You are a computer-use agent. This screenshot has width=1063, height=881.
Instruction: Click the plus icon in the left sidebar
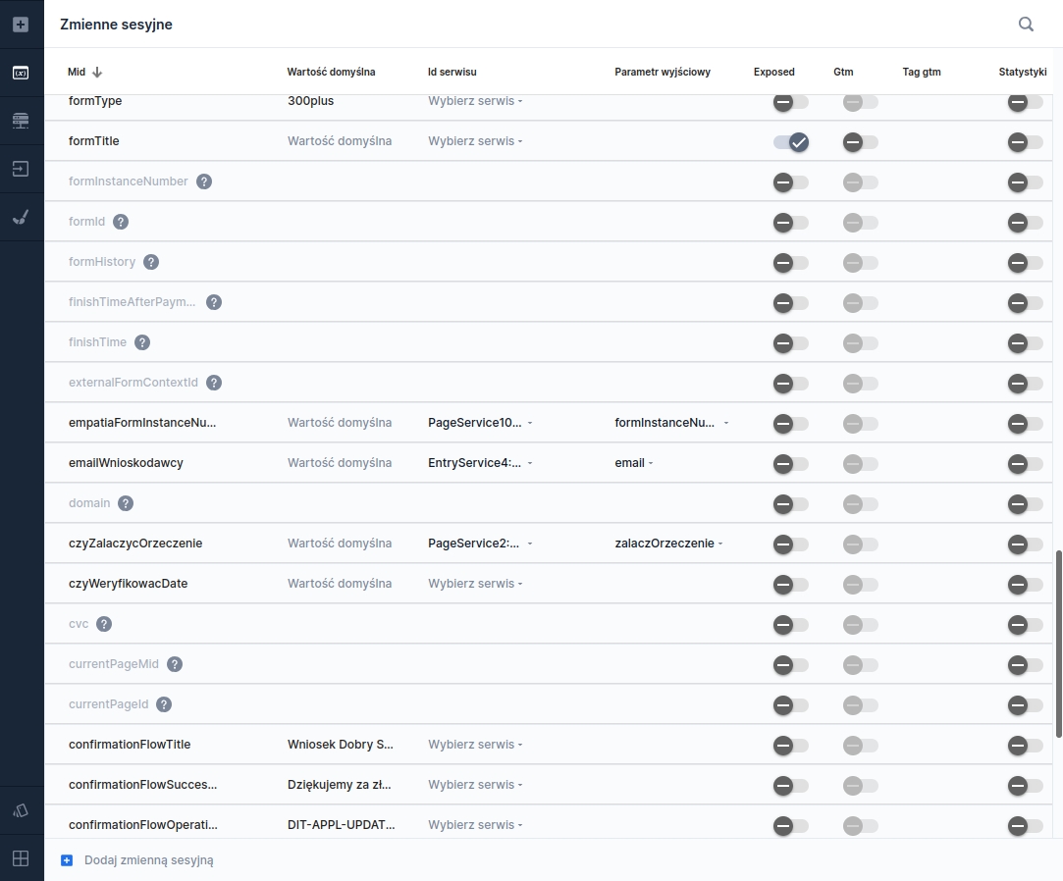21,25
